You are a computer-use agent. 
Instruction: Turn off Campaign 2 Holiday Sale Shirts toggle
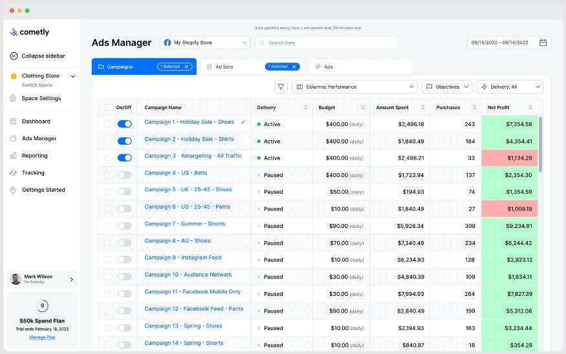coord(125,141)
